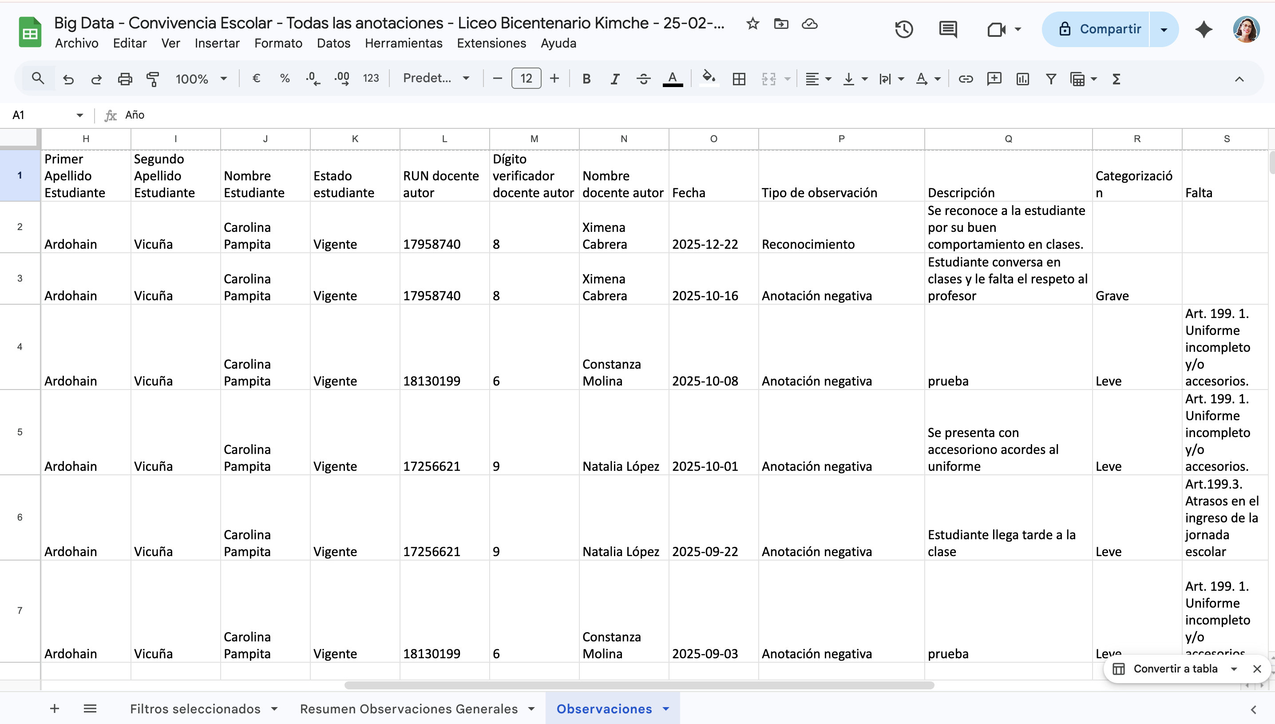Open version history clock icon
This screenshot has height=724, width=1275.
point(904,29)
